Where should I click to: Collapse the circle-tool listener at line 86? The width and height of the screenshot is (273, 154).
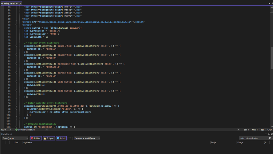(x=16, y=73)
